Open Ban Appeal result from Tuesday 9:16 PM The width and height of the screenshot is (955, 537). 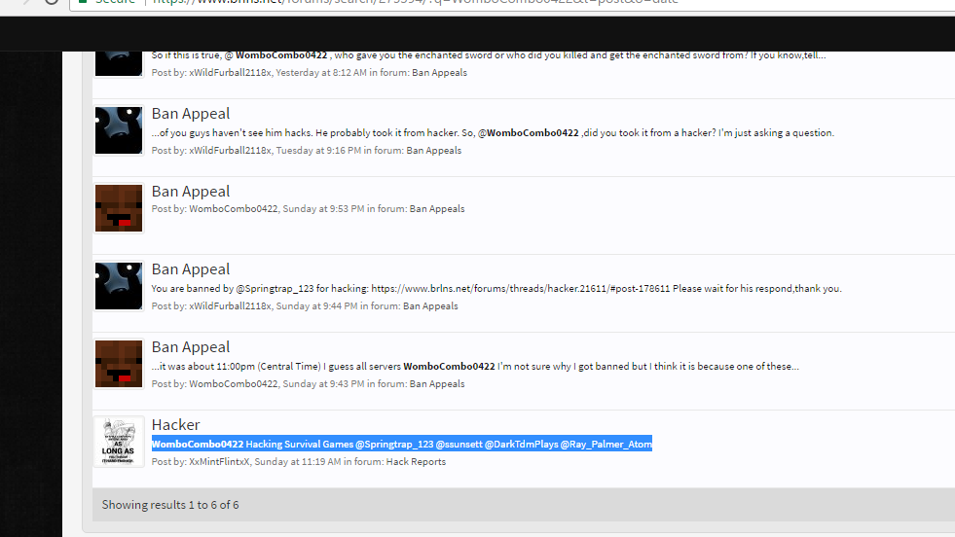click(191, 113)
